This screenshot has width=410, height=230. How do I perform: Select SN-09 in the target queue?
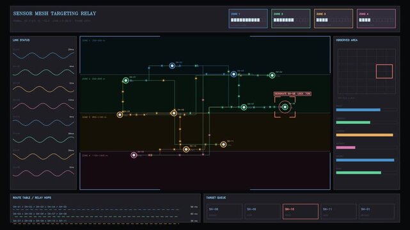(262, 211)
